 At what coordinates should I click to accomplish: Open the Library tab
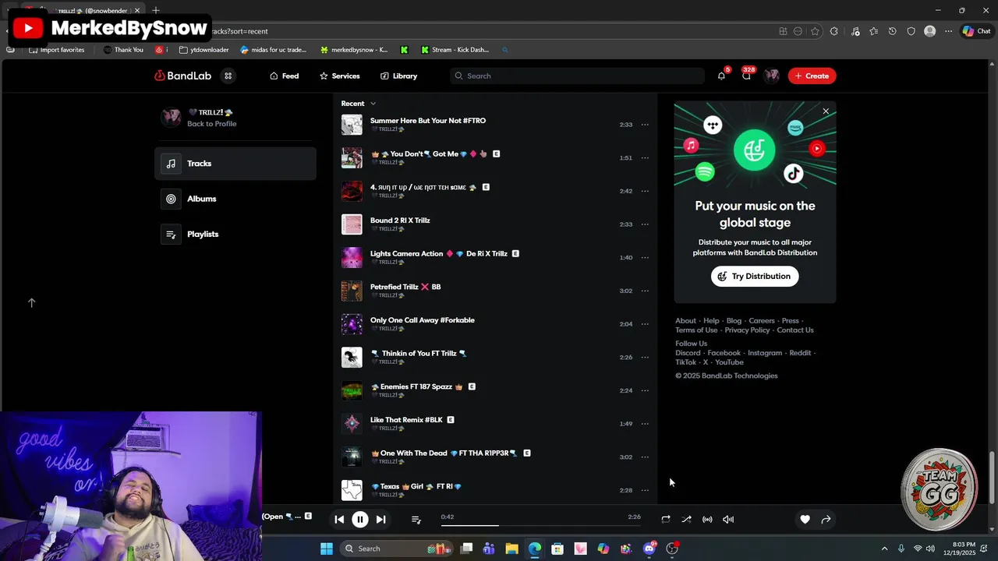[x=398, y=76]
